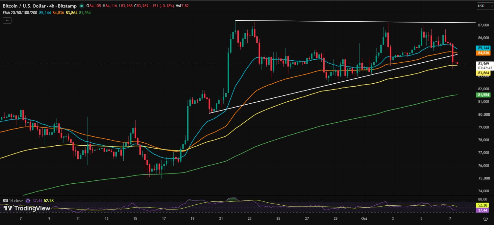Click the 87,000 price axis label

point(484,25)
